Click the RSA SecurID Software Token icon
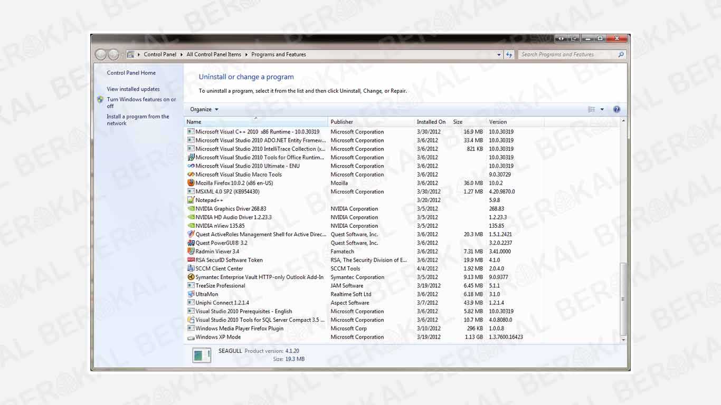The image size is (721, 405). point(191,260)
